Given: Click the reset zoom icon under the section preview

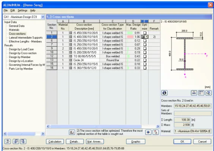Looking at the screenshot, I should pyautogui.click(x=208, y=93).
